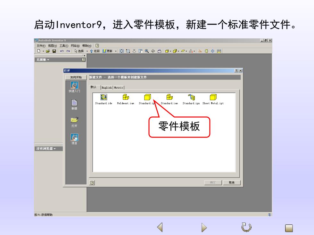Expand the 更新 update dropdown arrow

(x=116, y=51)
